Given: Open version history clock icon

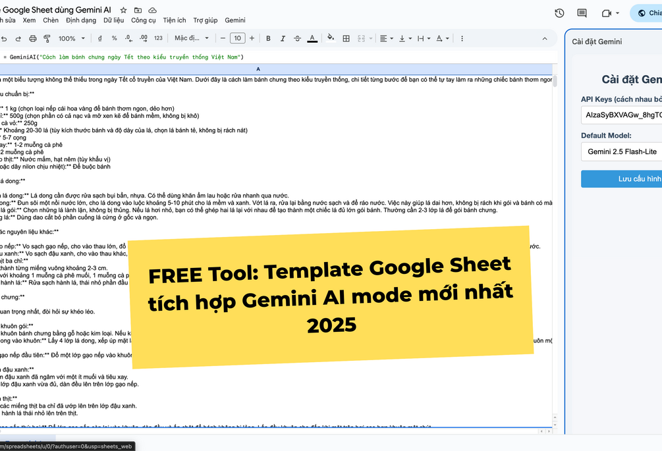Looking at the screenshot, I should [x=559, y=13].
